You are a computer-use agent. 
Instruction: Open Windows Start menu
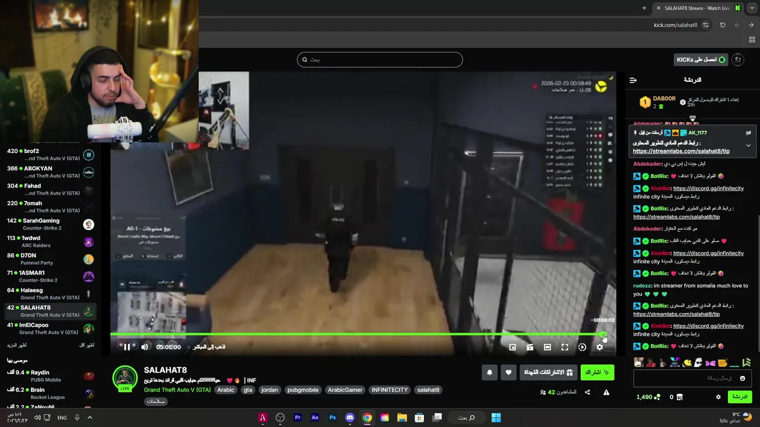pyautogui.click(x=496, y=418)
